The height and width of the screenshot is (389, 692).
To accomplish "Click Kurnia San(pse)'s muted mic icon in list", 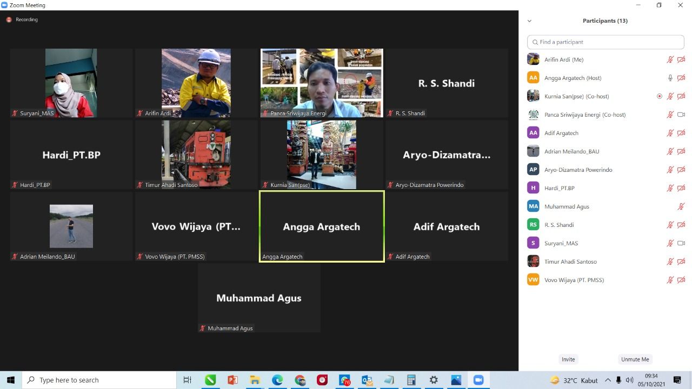I will click(x=670, y=96).
